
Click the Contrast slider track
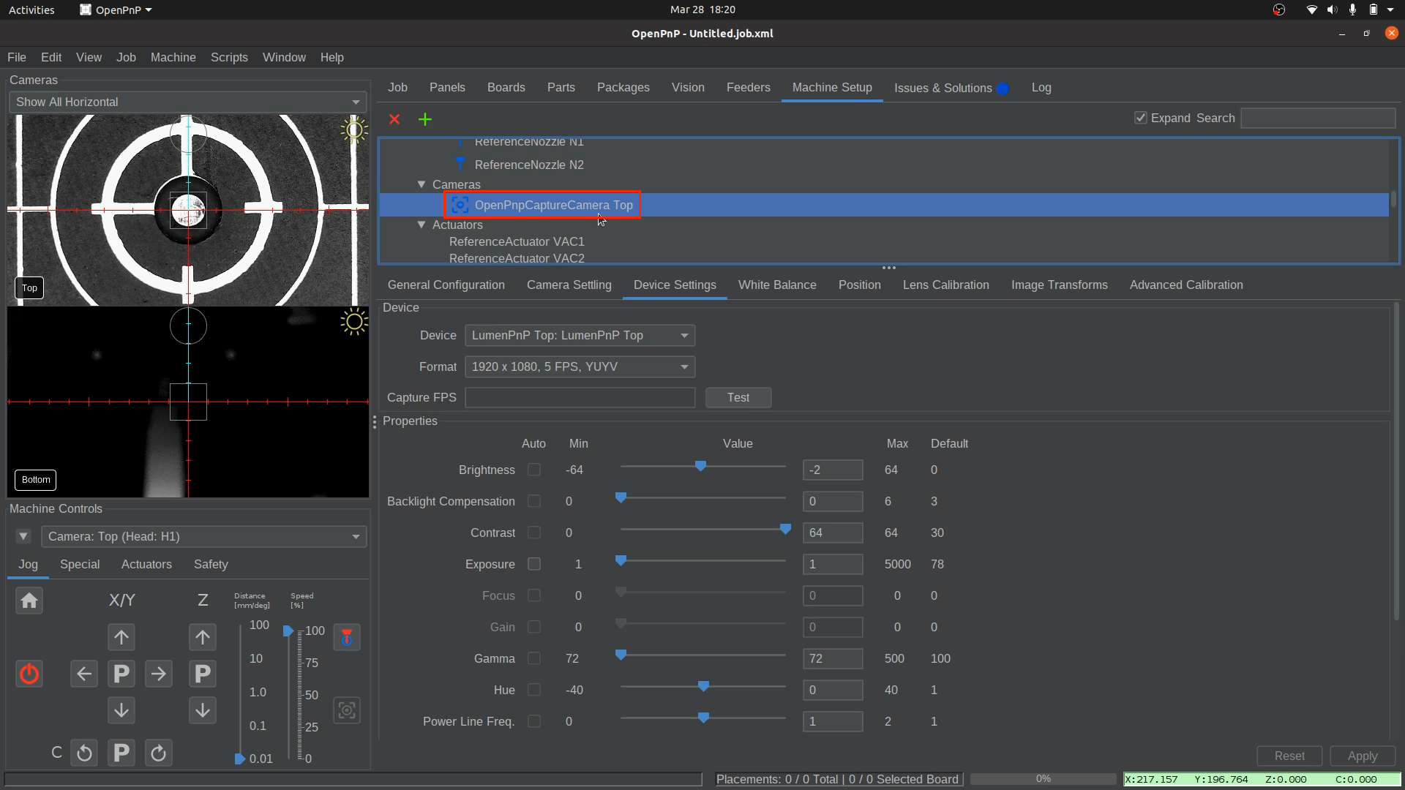(702, 530)
